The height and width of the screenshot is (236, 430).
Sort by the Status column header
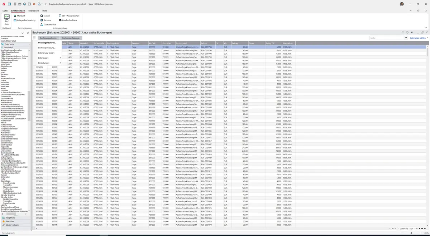pyautogui.click(x=73, y=43)
